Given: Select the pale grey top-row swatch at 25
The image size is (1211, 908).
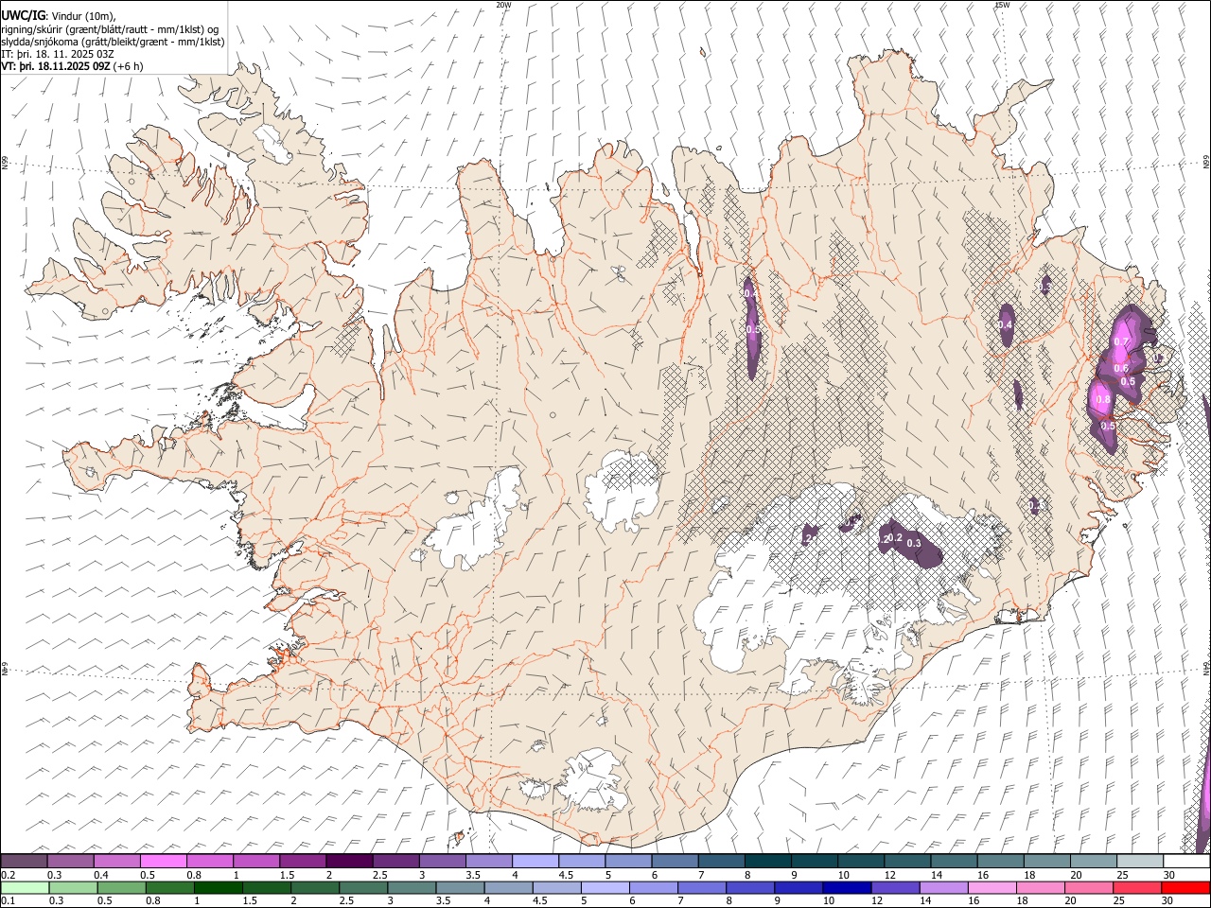Looking at the screenshot, I should (1140, 862).
